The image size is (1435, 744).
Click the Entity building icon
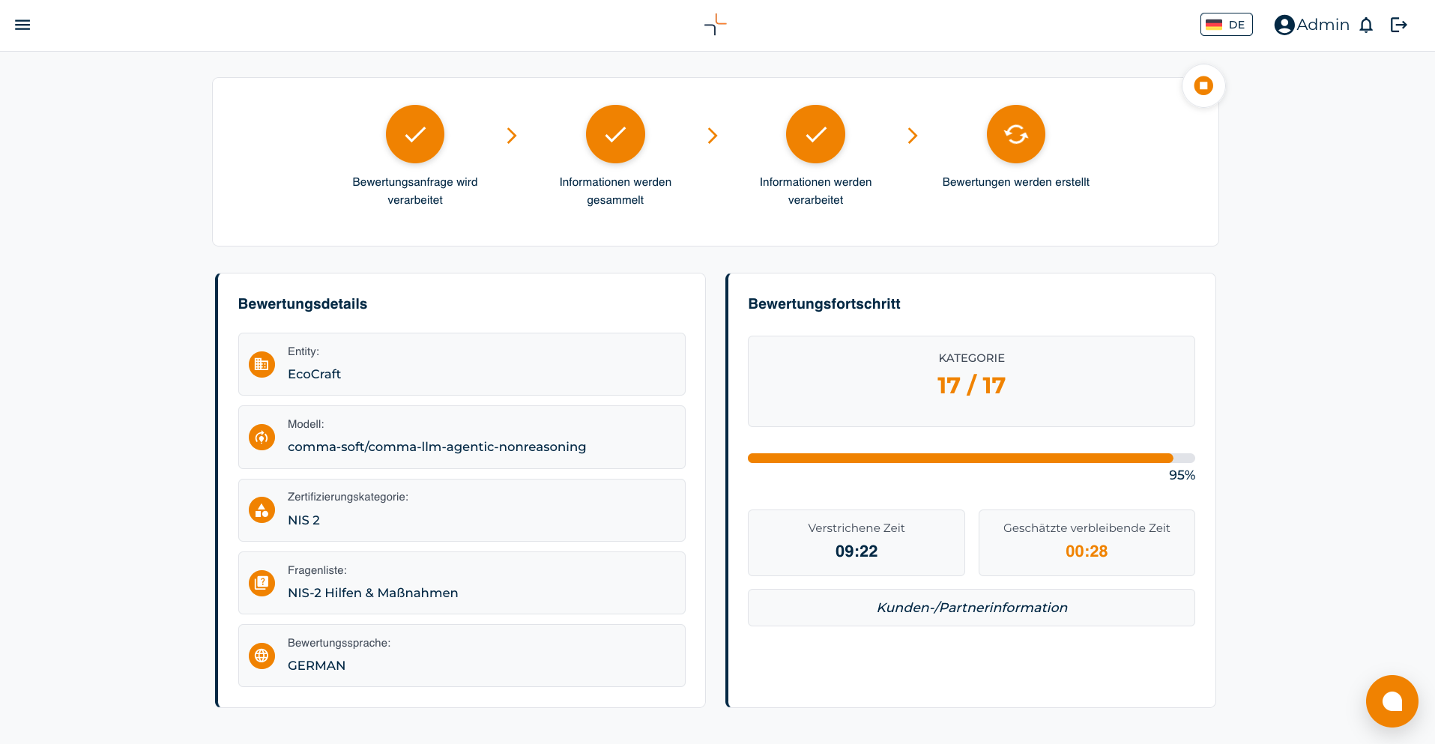tap(262, 364)
